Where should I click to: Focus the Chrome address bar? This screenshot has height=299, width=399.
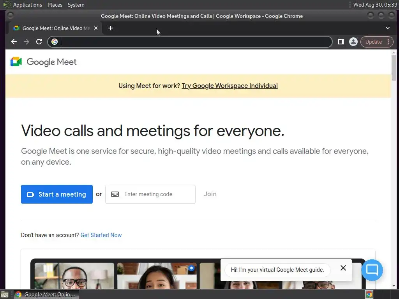190,42
